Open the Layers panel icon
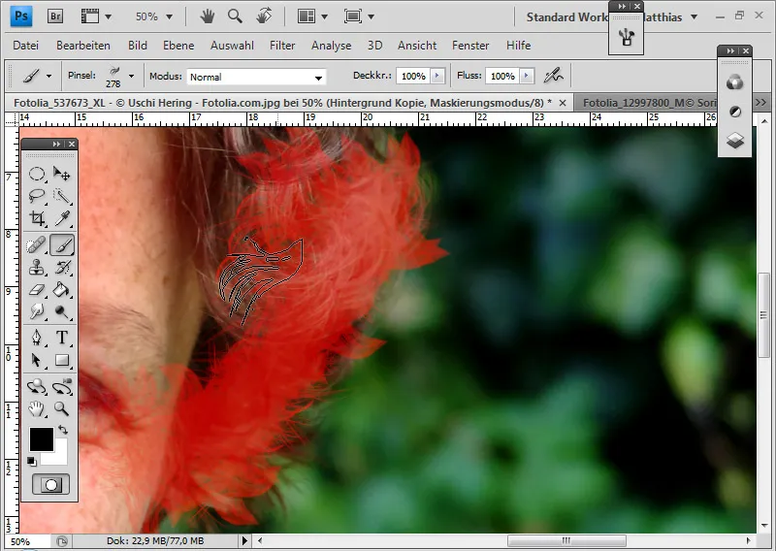 [x=735, y=141]
